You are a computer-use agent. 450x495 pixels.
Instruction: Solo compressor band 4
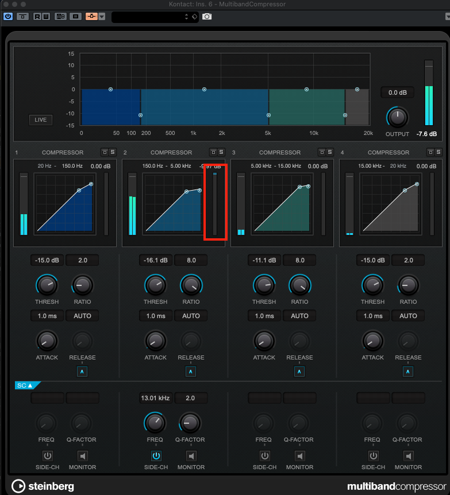439,152
